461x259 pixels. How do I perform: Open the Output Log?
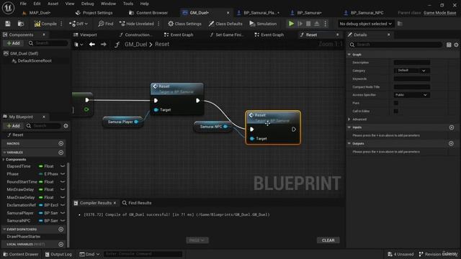[58, 254]
